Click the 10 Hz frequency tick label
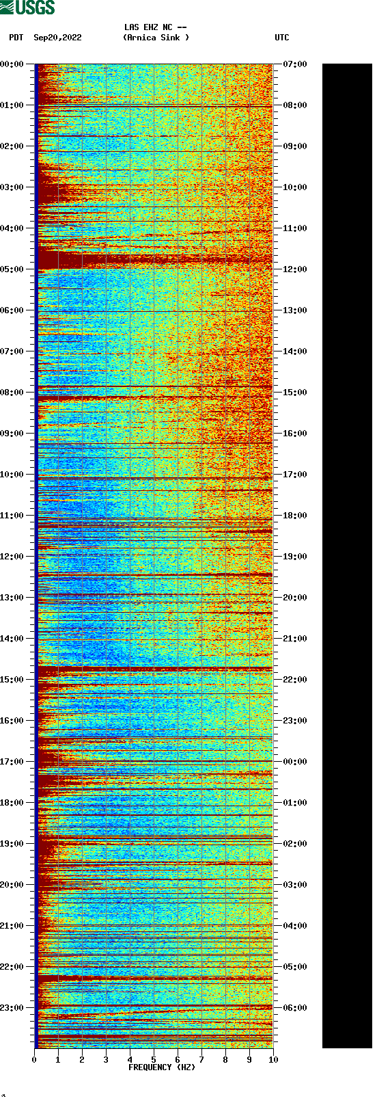377x1103 pixels. 273,1060
